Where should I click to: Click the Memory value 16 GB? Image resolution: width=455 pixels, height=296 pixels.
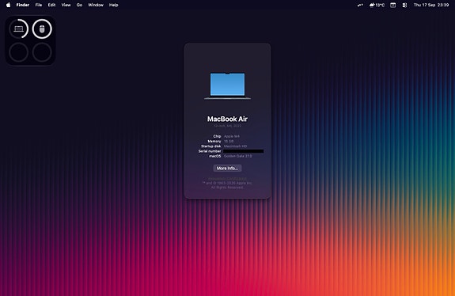pyautogui.click(x=229, y=142)
